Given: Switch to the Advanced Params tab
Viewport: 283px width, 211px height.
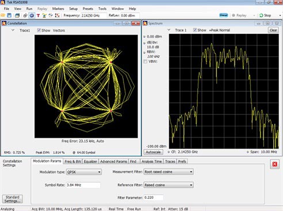Looking at the screenshot, I should 113,162.
